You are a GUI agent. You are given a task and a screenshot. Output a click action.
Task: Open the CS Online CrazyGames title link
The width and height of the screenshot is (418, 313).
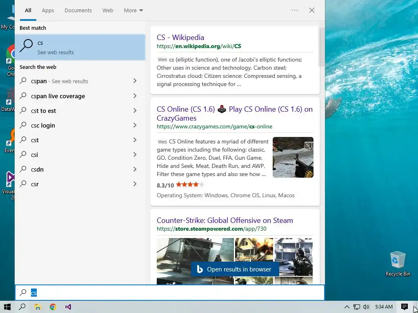click(x=235, y=113)
